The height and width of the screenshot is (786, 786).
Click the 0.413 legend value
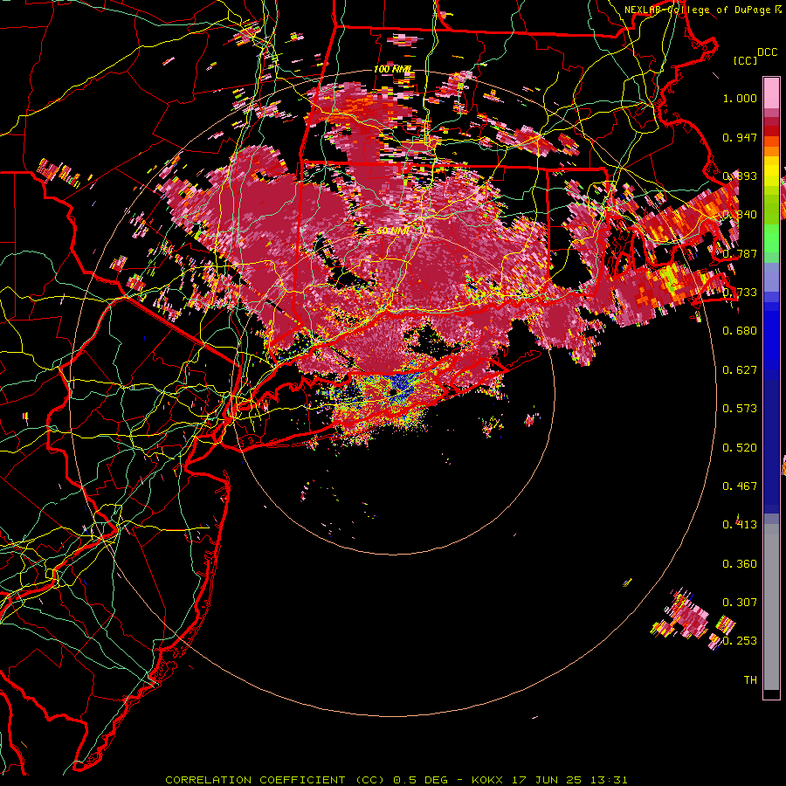740,525
